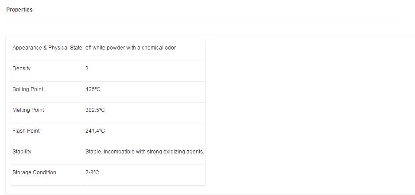Select the Appearance & Physical State label
The height and width of the screenshot is (195, 415).
click(x=47, y=48)
